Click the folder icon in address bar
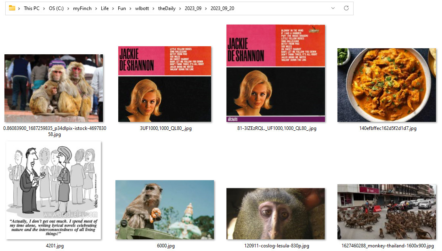The width and height of the screenshot is (442, 251). pos(12,8)
